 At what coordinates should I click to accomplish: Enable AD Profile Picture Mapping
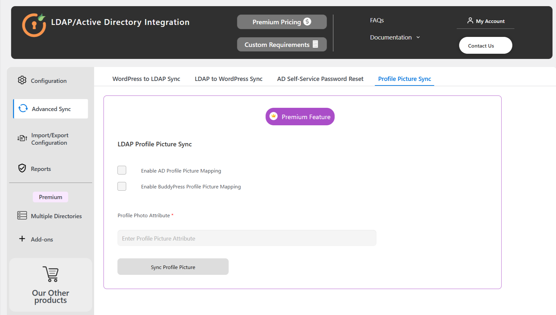tap(122, 170)
